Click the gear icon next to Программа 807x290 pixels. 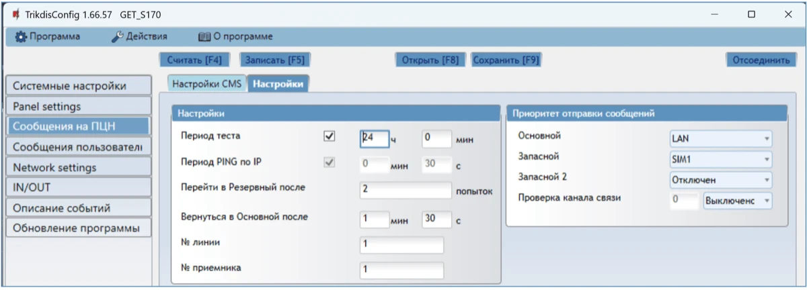coord(21,36)
